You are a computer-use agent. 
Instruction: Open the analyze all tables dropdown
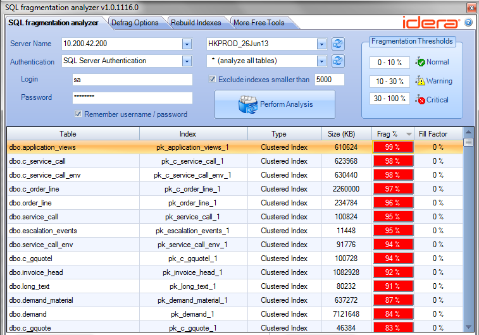tap(321, 61)
